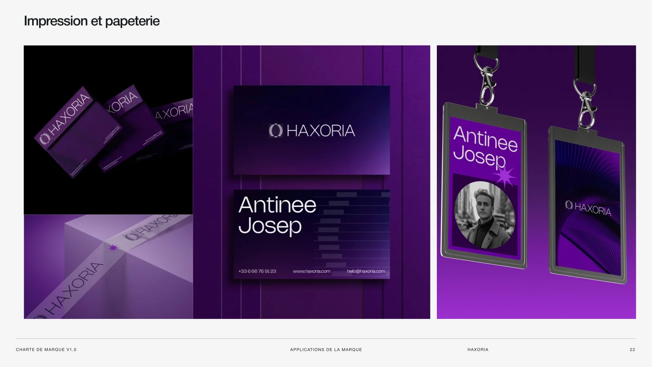Image resolution: width=652 pixels, height=367 pixels.
Task: Click the HAXORIA ring logo icon on business card
Action: click(276, 130)
